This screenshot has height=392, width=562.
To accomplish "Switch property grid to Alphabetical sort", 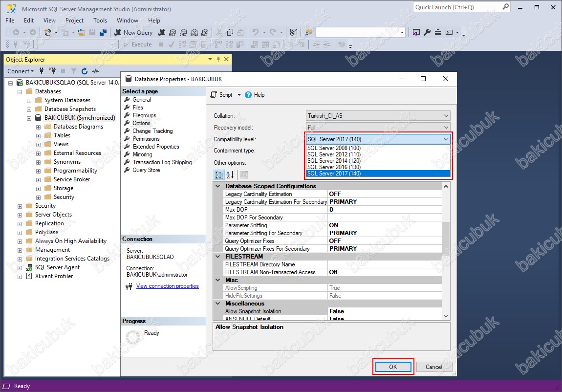I will (230, 175).
